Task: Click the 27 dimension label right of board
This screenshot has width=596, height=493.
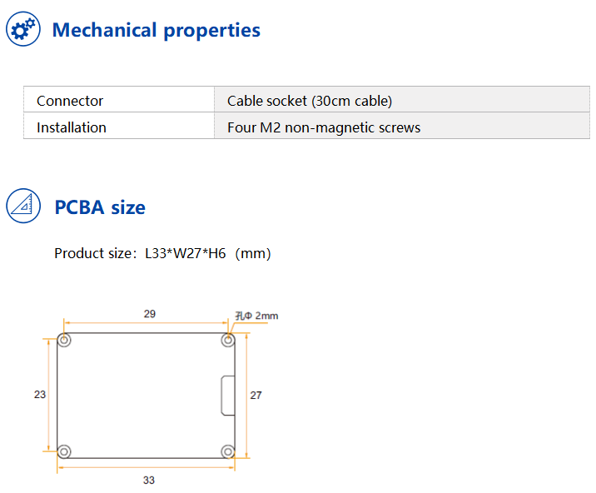Action: pyautogui.click(x=256, y=396)
